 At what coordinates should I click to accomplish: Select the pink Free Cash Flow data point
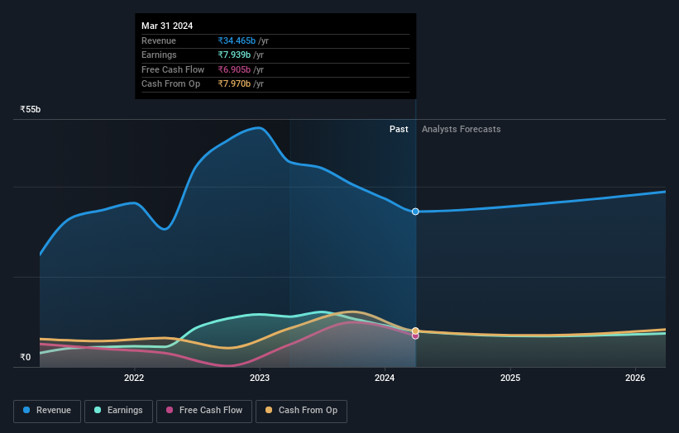pos(415,336)
